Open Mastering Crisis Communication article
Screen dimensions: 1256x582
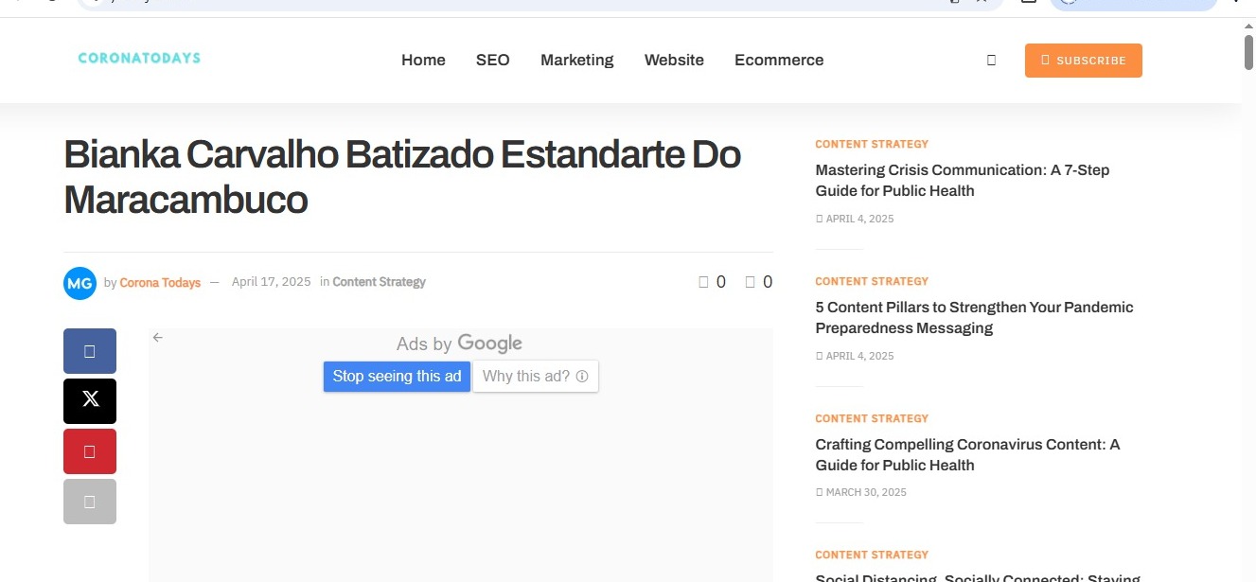coord(963,181)
